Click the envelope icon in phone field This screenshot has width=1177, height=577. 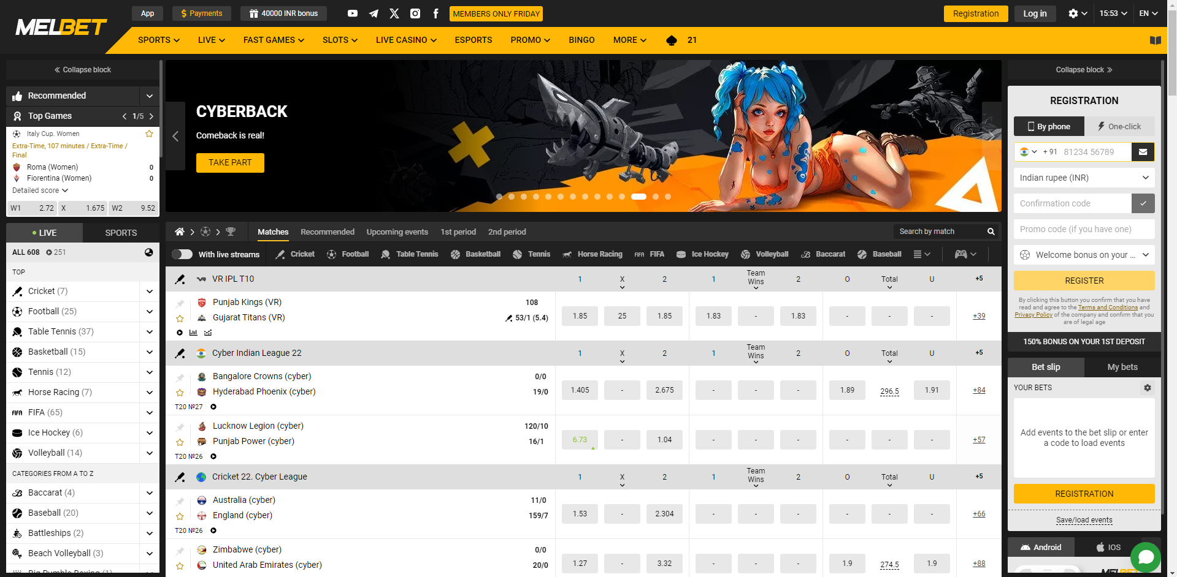click(x=1143, y=152)
